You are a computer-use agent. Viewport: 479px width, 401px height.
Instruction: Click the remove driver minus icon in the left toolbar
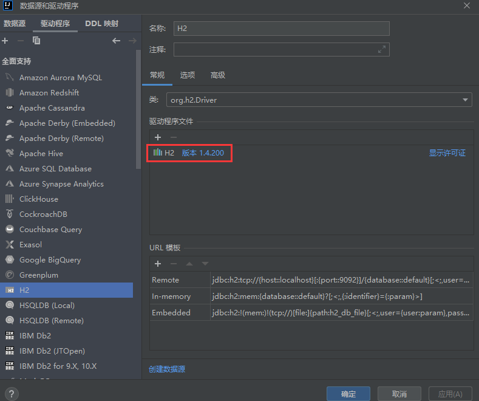21,41
